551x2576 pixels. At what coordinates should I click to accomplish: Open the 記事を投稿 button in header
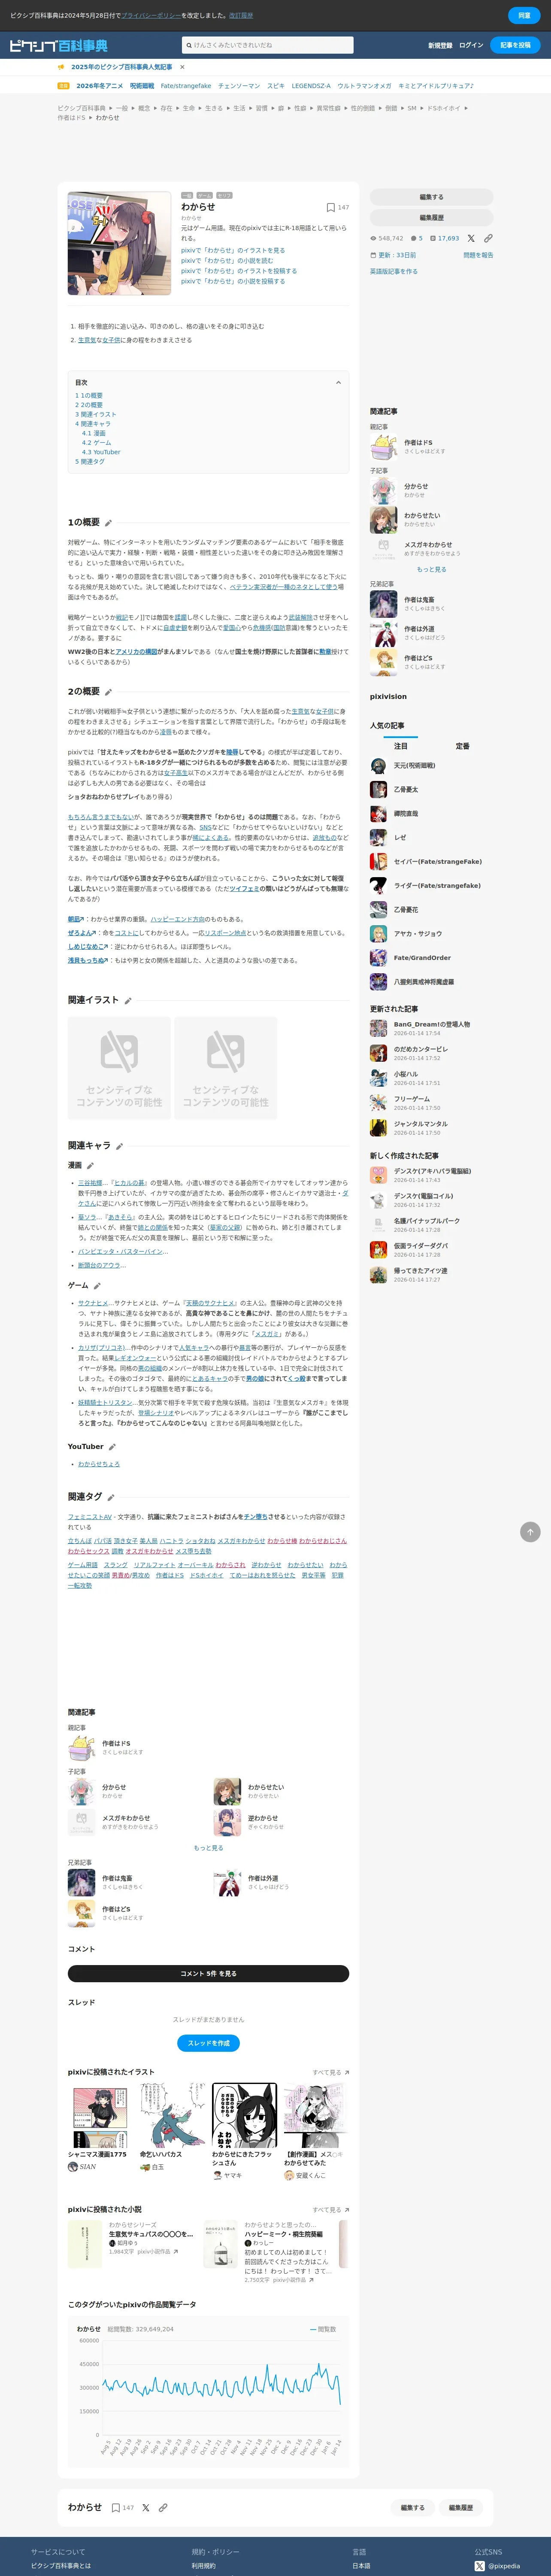coord(516,45)
